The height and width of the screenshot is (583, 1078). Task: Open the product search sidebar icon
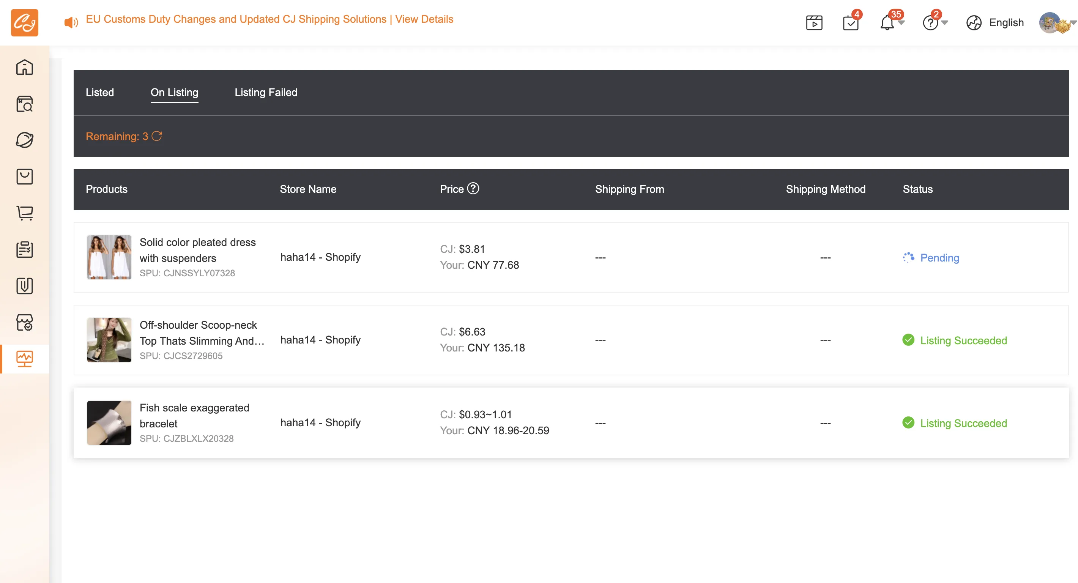25,103
